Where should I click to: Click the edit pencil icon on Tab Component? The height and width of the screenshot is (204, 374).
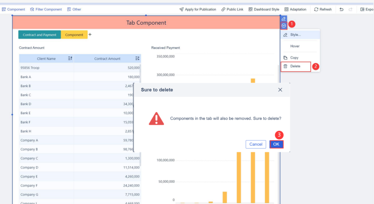[x=283, y=19]
